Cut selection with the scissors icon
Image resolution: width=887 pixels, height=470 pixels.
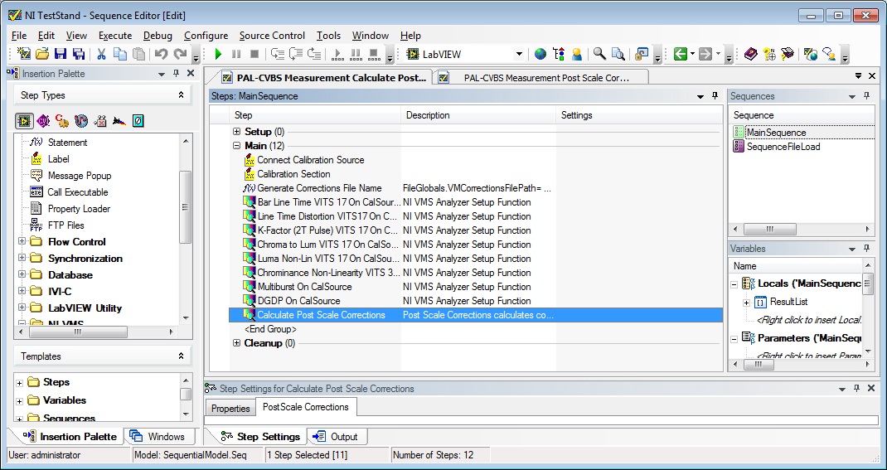[102, 55]
